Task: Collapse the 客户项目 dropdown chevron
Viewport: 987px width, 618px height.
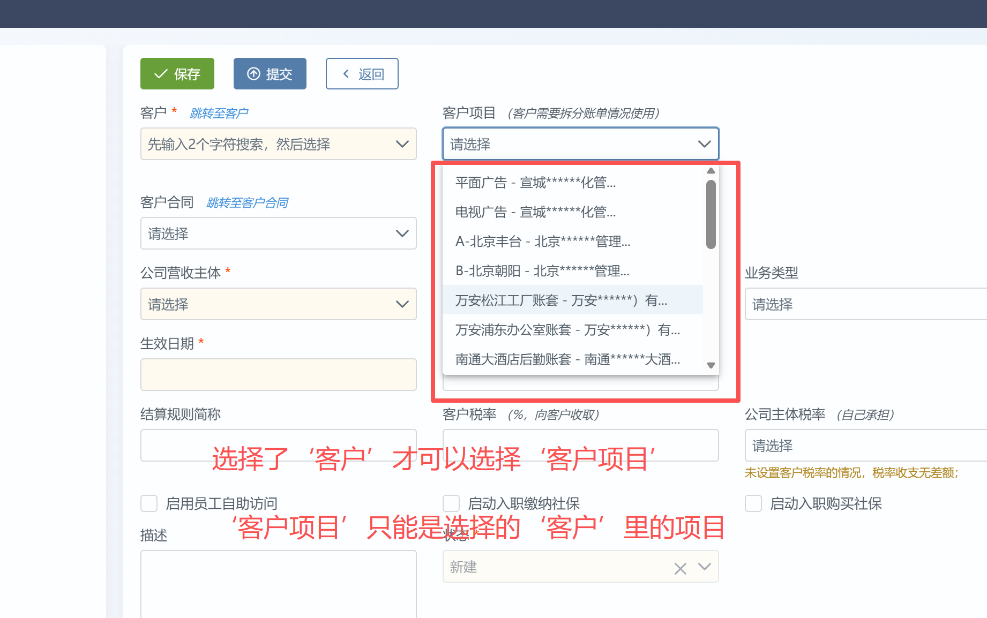Action: pos(704,144)
